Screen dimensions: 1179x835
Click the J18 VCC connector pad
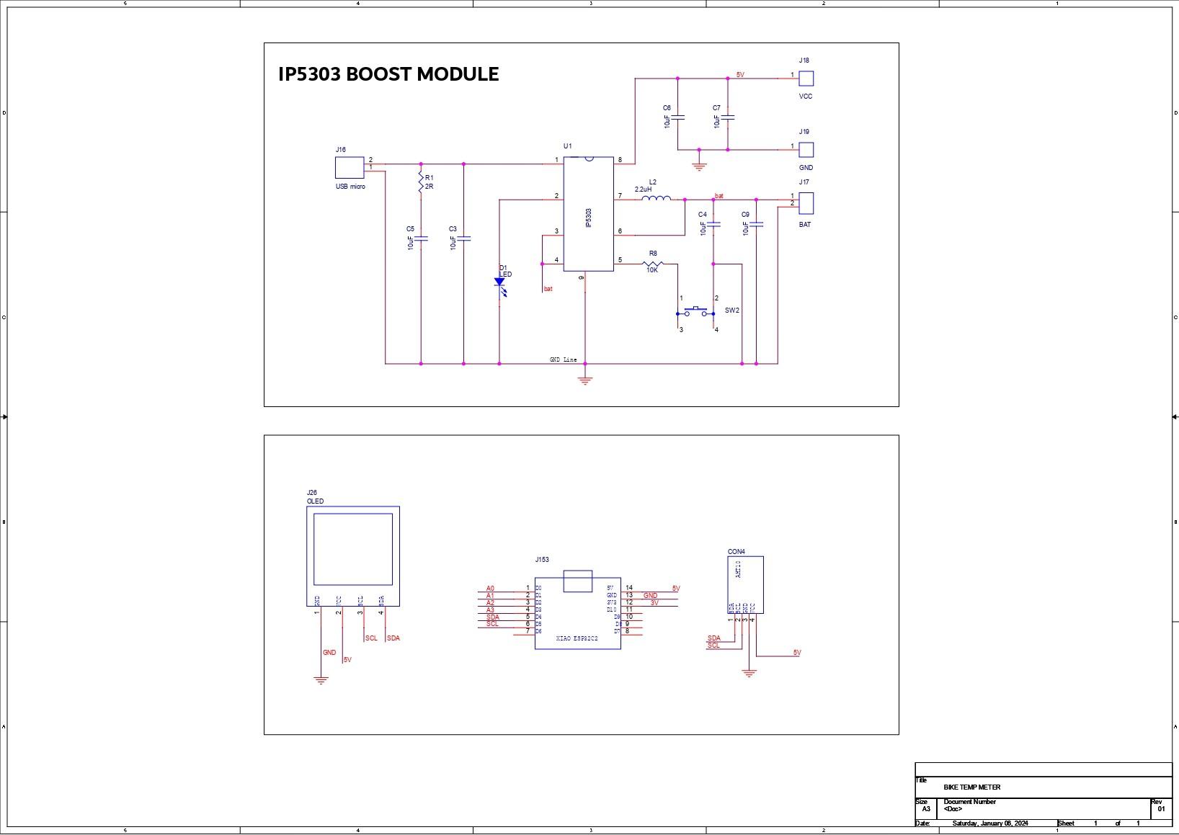coord(806,78)
